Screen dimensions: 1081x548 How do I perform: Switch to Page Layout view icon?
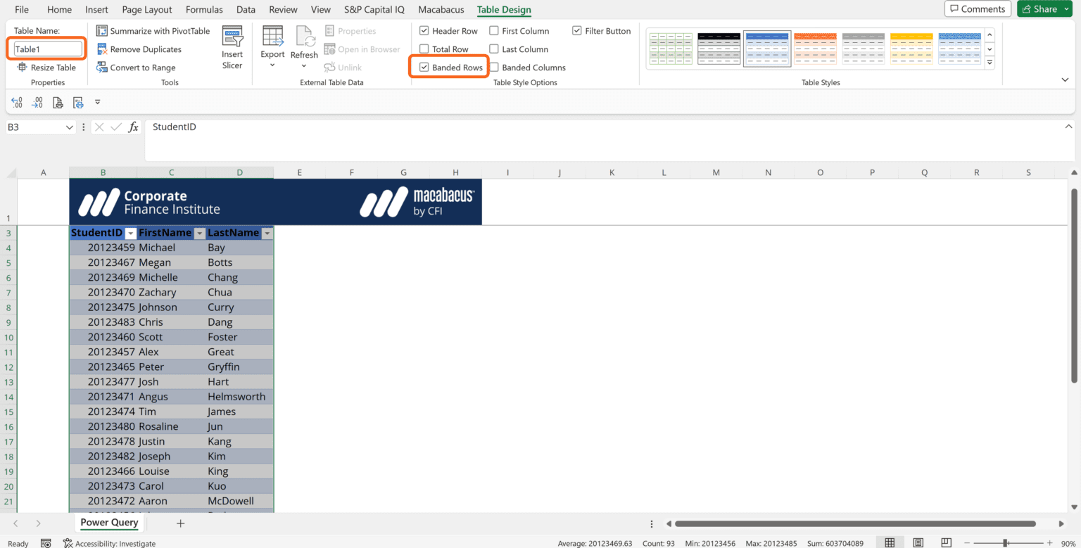[918, 542]
